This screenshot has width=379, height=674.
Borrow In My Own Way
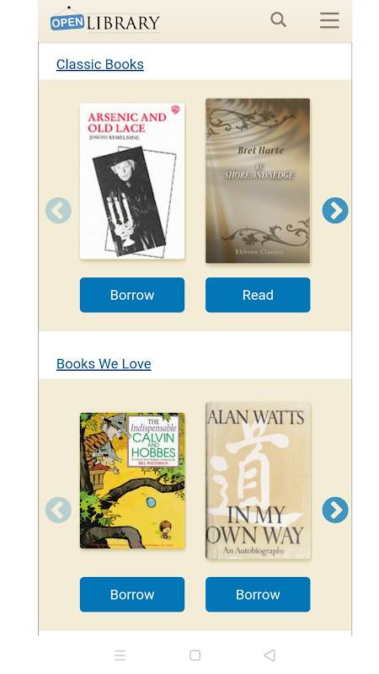coord(258,595)
